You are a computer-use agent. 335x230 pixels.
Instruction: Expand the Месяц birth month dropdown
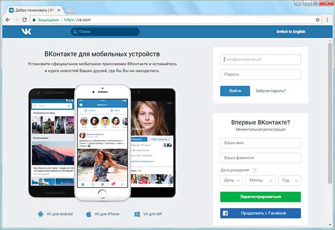point(260,180)
